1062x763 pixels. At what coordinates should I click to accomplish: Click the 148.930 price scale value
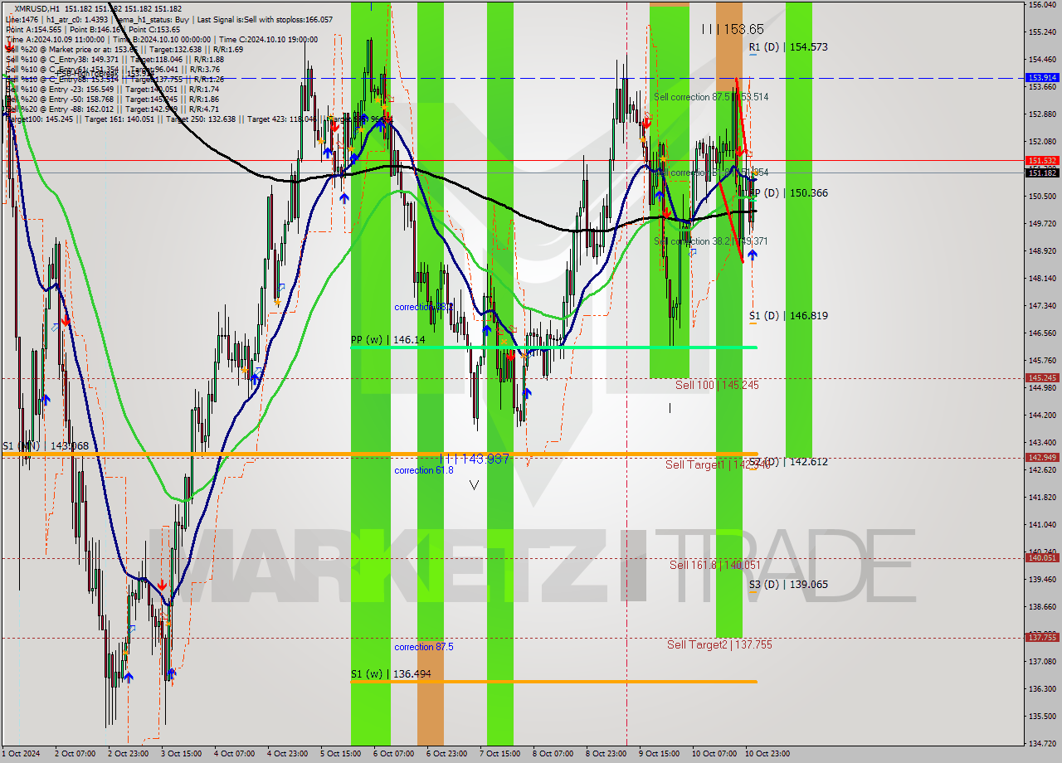click(1042, 250)
